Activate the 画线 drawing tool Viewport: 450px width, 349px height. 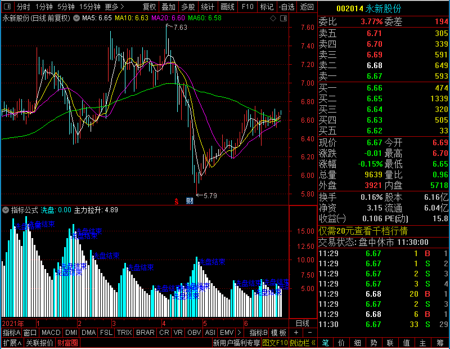point(227,7)
